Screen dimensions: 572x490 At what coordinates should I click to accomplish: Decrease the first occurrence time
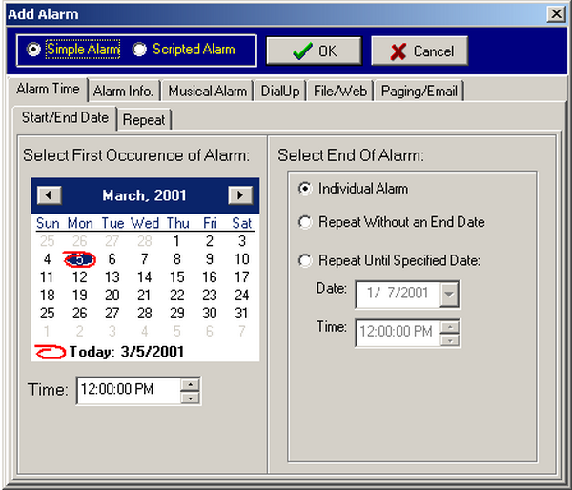click(190, 398)
